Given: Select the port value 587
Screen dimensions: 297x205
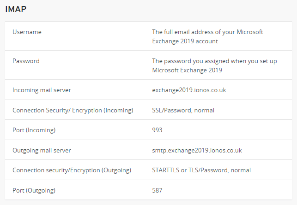Looking at the screenshot, I should pyautogui.click(x=157, y=190).
